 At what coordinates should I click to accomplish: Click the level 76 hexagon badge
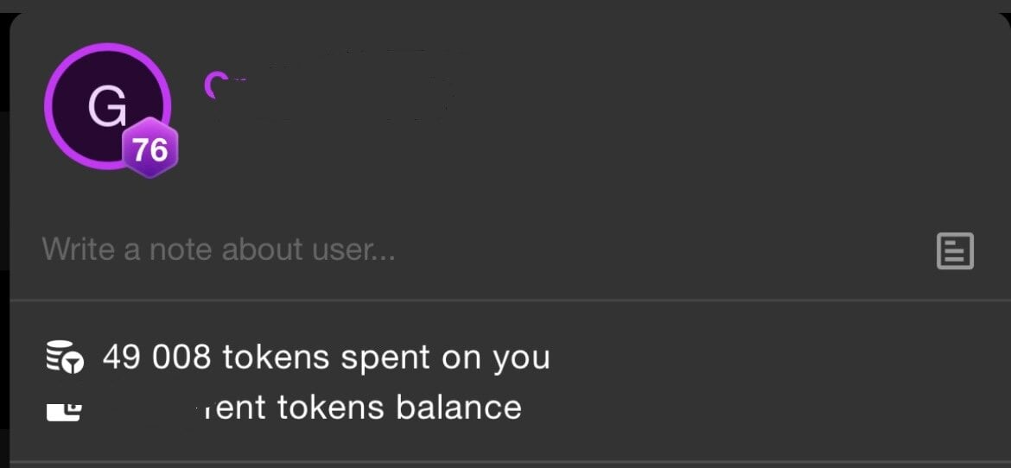(x=150, y=149)
